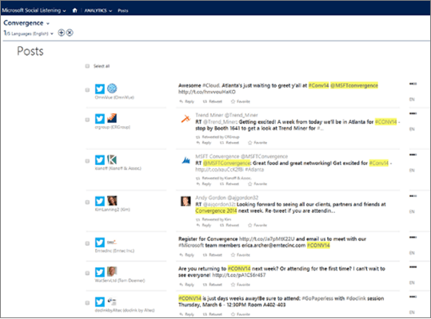The width and height of the screenshot is (431, 319).
Task: Retweet the OmniVue post
Action: (213, 101)
